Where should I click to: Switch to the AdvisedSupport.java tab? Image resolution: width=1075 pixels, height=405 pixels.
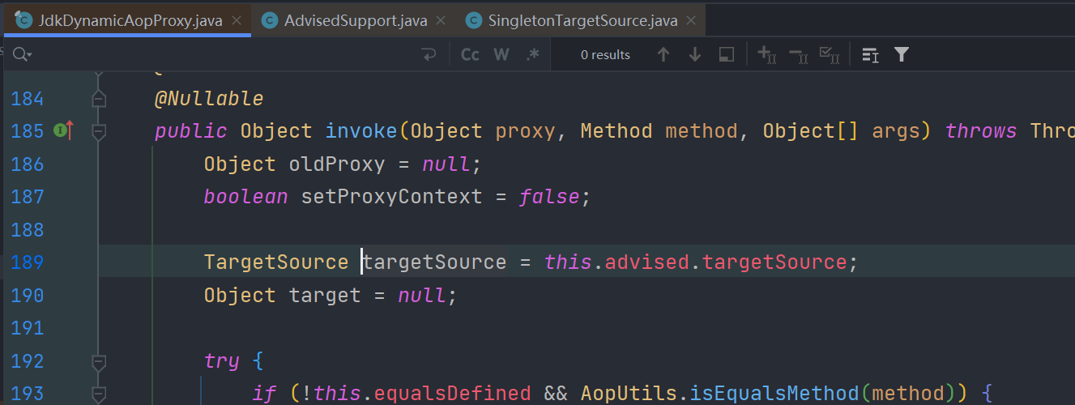click(355, 20)
